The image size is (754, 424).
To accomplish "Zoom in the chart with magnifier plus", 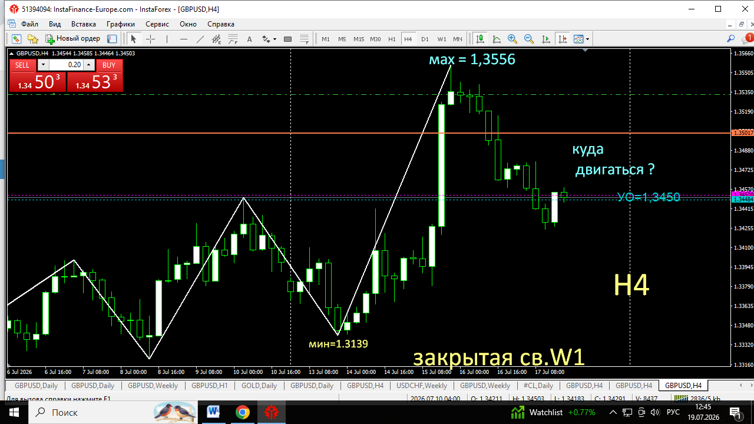I will [x=512, y=39].
